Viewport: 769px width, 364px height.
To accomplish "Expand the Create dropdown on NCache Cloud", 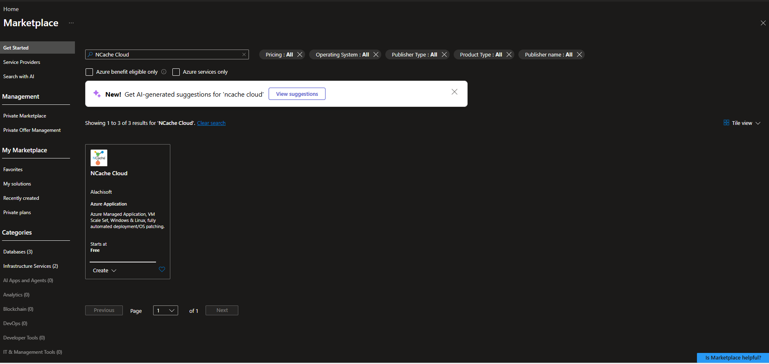I will [x=105, y=271].
